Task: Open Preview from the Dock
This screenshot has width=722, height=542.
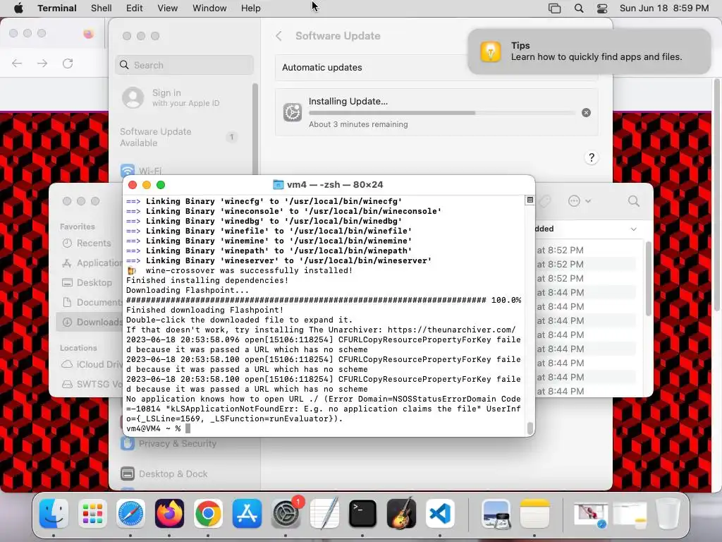Action: tap(496, 514)
